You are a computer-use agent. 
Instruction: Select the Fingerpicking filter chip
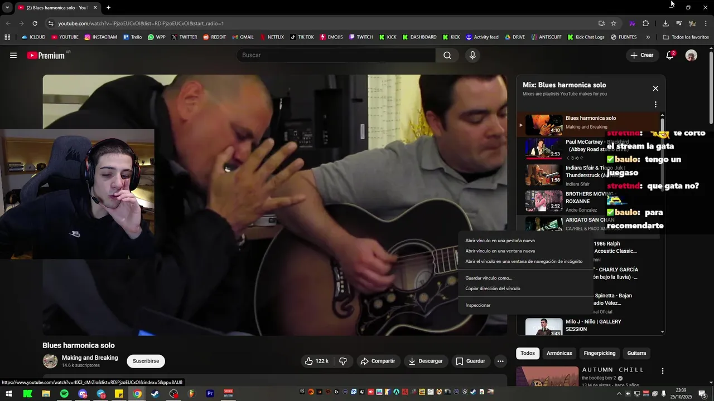(600, 353)
